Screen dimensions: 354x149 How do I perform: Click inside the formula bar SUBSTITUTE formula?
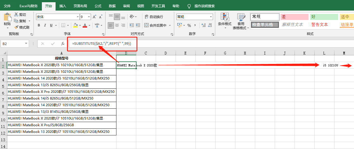102,44
